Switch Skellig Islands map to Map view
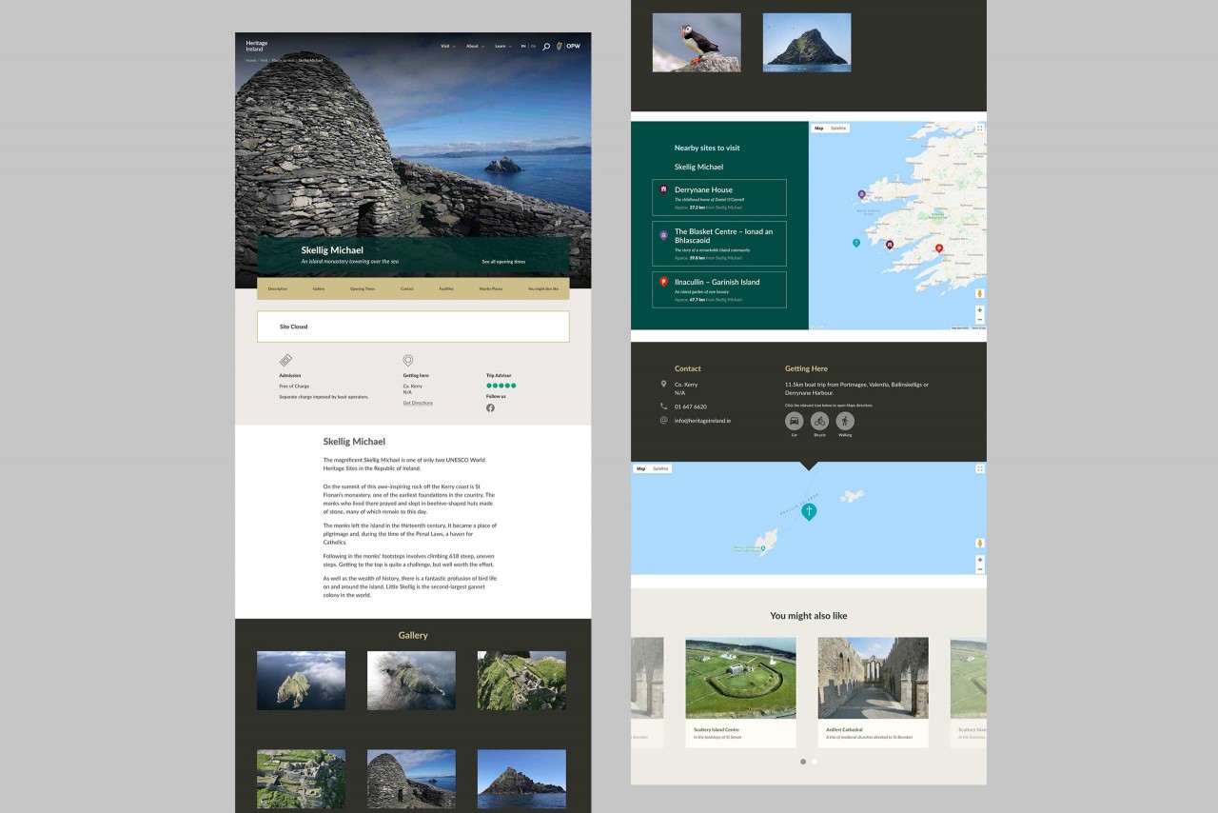 tap(640, 468)
